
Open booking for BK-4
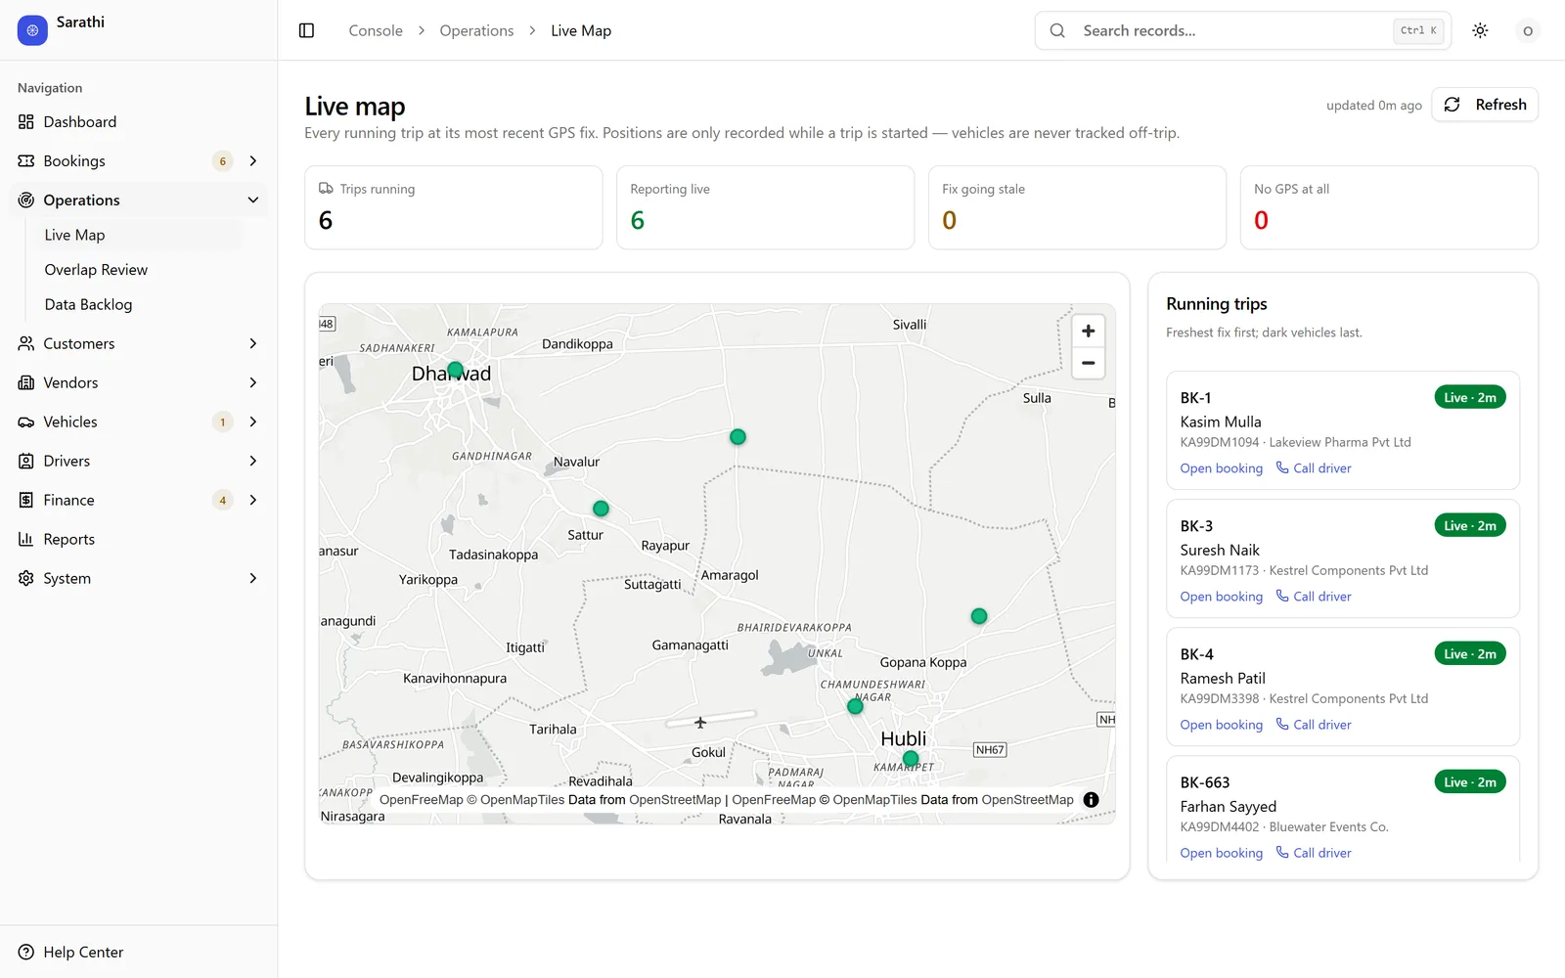[x=1221, y=725]
